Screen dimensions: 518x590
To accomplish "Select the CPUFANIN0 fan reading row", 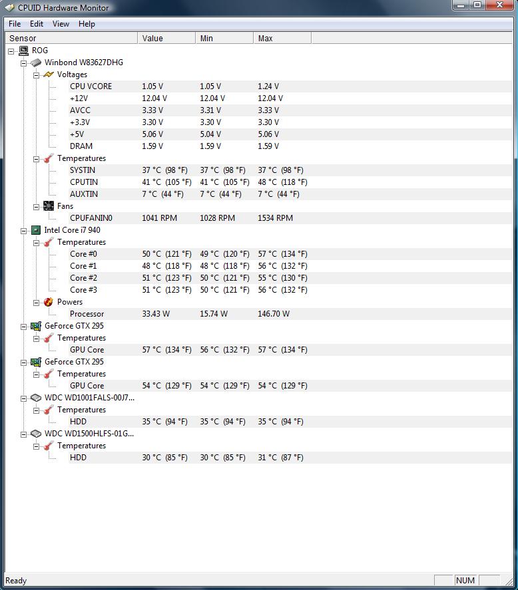I will [x=91, y=218].
